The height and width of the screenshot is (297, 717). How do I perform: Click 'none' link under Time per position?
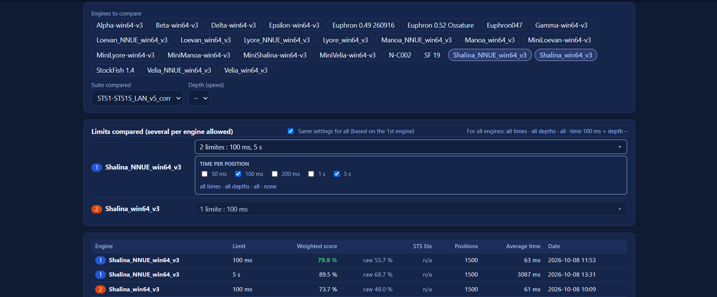pyautogui.click(x=270, y=187)
